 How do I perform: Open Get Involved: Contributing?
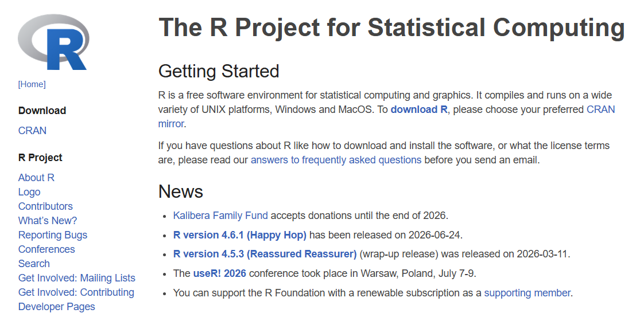click(76, 292)
